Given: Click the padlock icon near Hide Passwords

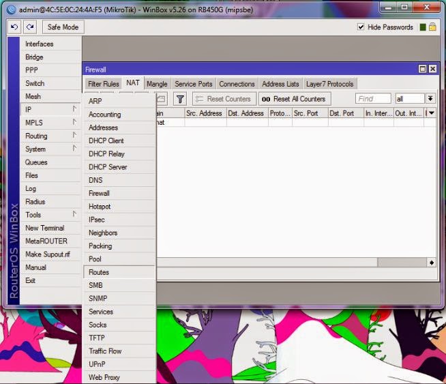Looking at the screenshot, I should 432,27.
